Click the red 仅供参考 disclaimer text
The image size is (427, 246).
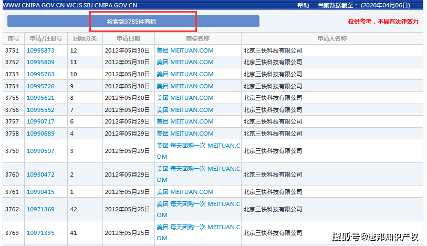point(383,22)
